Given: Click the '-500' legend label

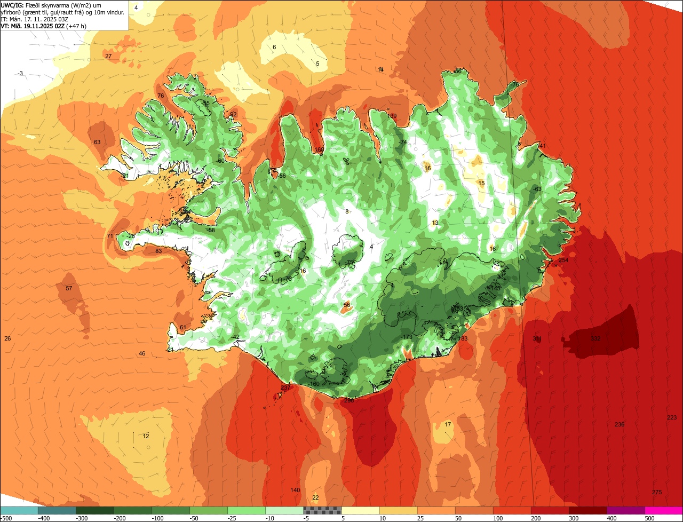Looking at the screenshot, I should [6, 518].
